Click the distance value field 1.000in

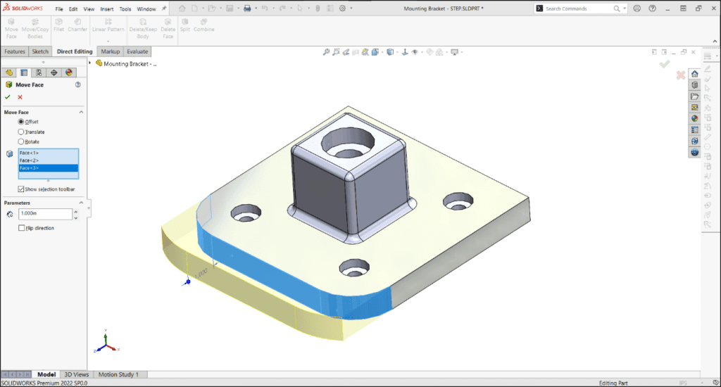45,214
